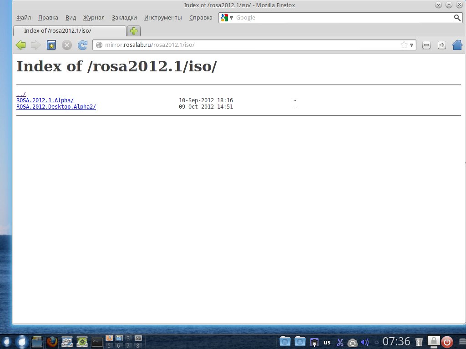Launch Firefox from the panel

(52, 342)
